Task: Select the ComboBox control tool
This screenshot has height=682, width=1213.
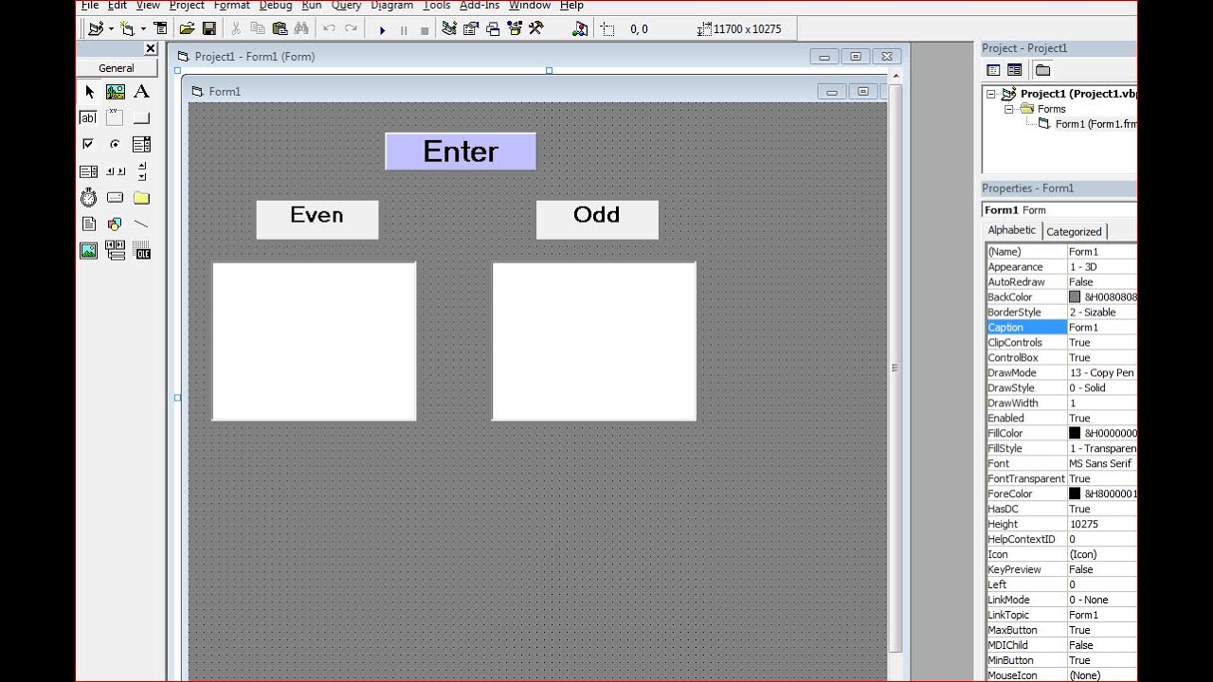Action: pyautogui.click(x=141, y=144)
